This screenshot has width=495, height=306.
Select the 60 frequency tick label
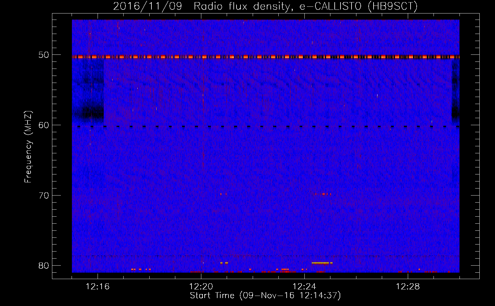[x=44, y=125]
